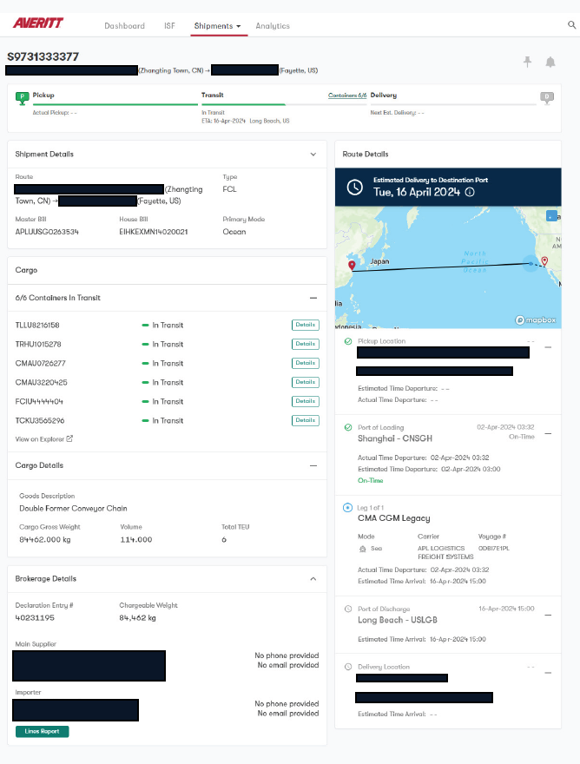Click the Port of Discharge clock icon

(x=348, y=609)
